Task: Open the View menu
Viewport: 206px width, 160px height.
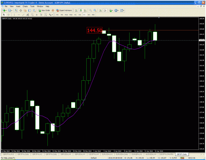Action: click(x=12, y=6)
